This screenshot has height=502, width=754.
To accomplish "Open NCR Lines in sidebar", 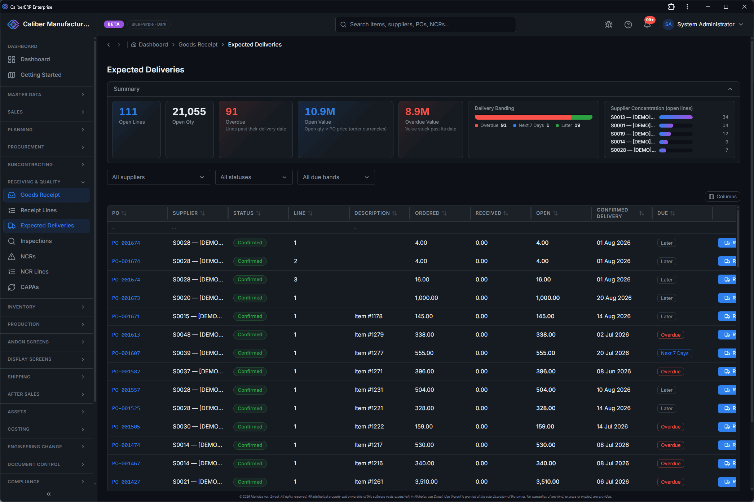I will pyautogui.click(x=47, y=272).
